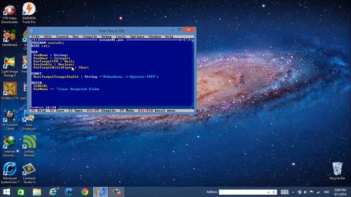Click the IND input language indicator

click(x=327, y=192)
